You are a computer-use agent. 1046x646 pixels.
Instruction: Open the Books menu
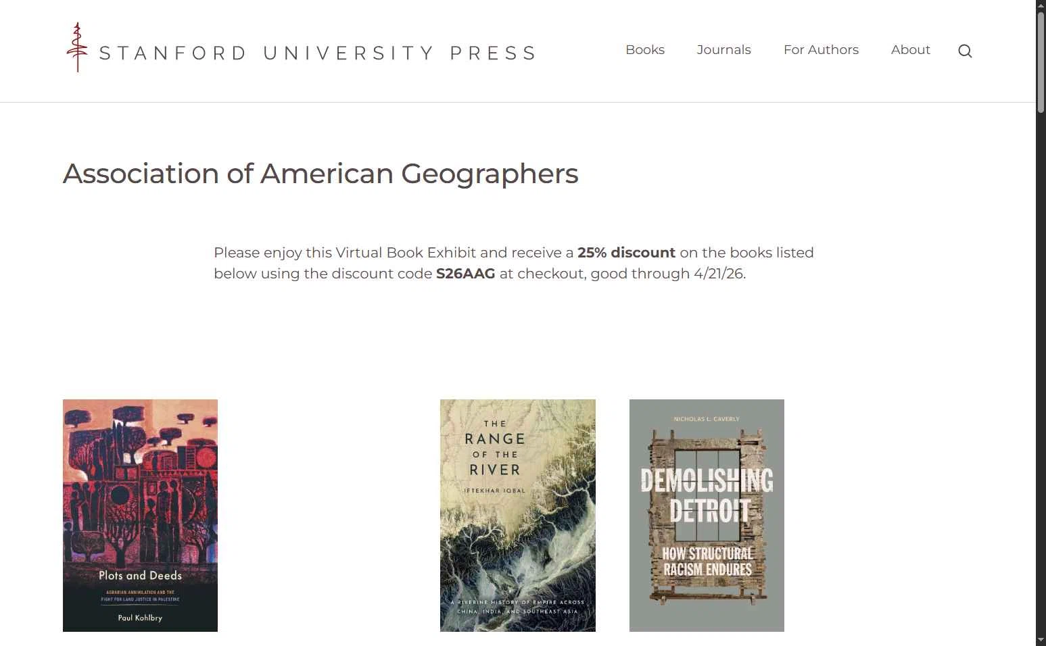(645, 50)
